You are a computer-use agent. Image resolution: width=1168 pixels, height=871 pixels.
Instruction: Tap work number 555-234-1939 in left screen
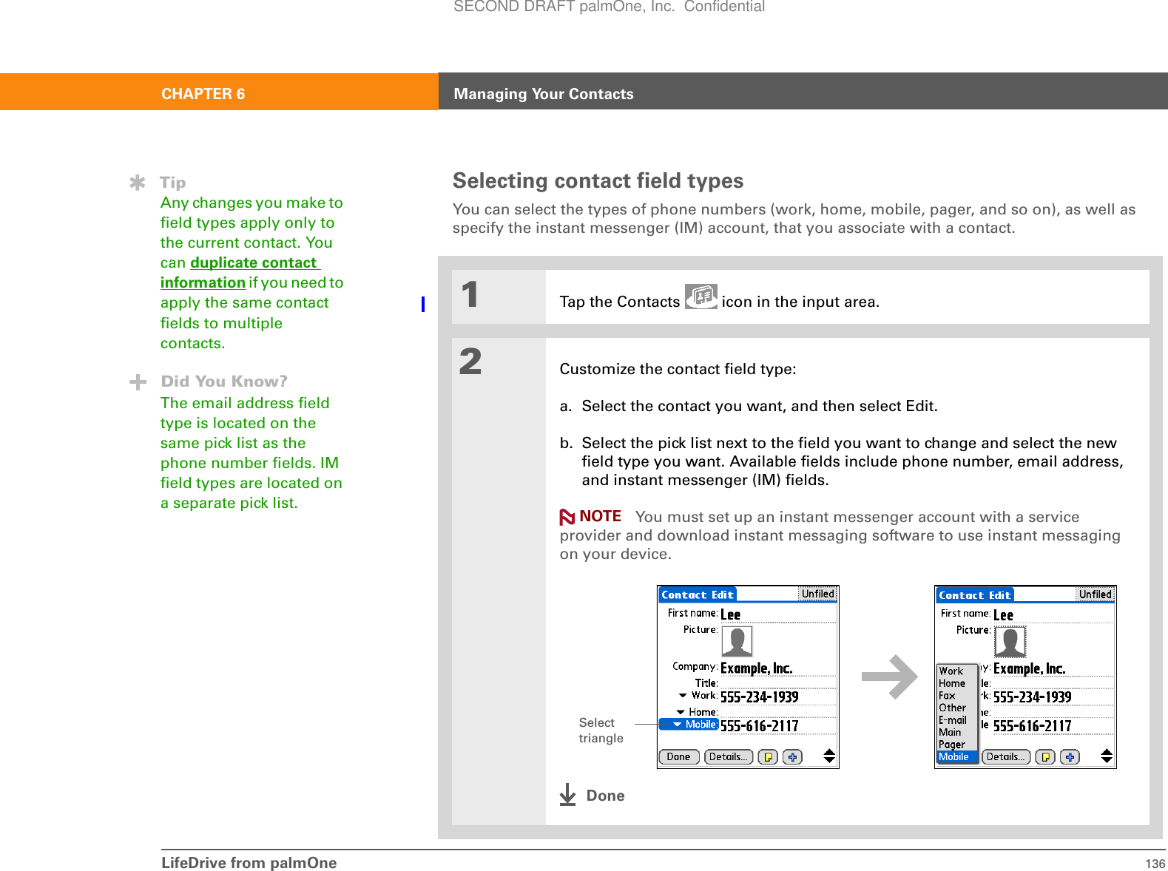pos(777,697)
